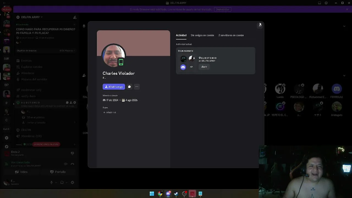Viewport: 352px width, 198px height.
Task: Toggle microphone mute in user panel
Action: 51,183
